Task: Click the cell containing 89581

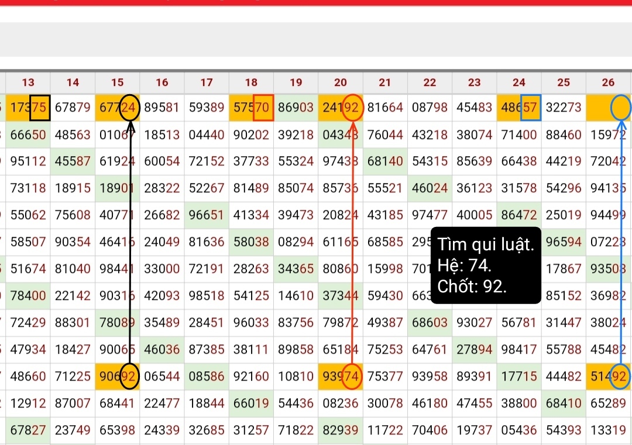Action: (x=162, y=108)
